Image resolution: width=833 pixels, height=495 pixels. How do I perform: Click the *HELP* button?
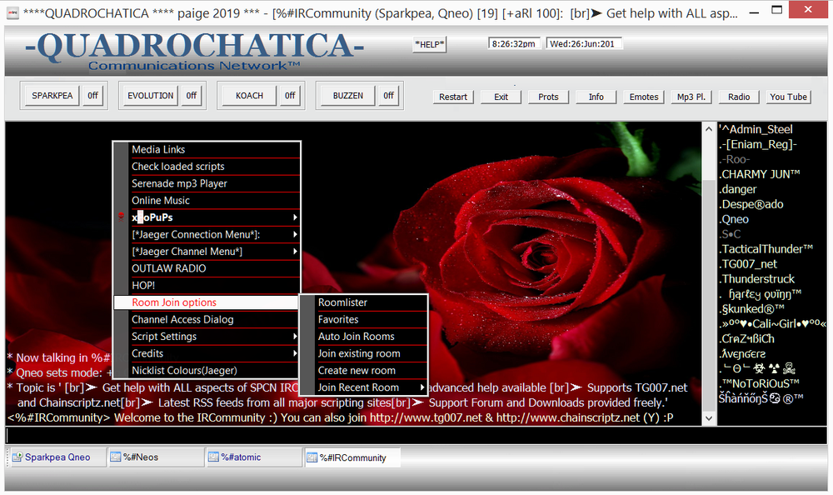coord(430,45)
